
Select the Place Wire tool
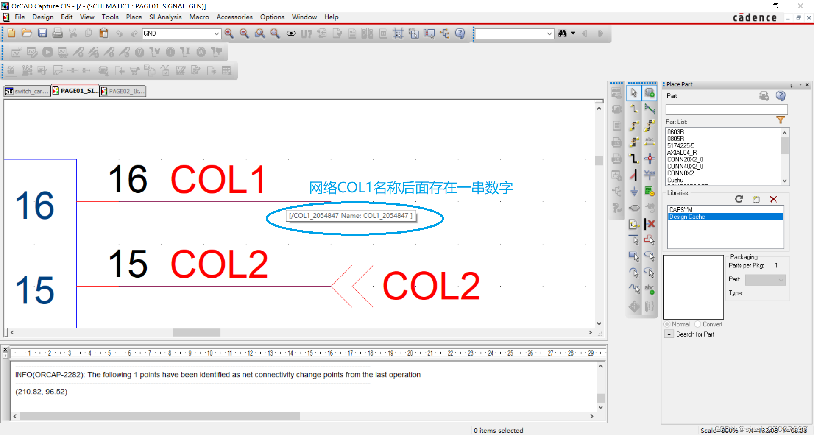click(x=635, y=109)
